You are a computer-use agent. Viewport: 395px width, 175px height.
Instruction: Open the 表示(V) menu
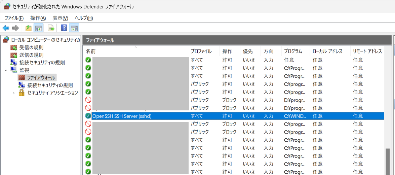click(60, 18)
